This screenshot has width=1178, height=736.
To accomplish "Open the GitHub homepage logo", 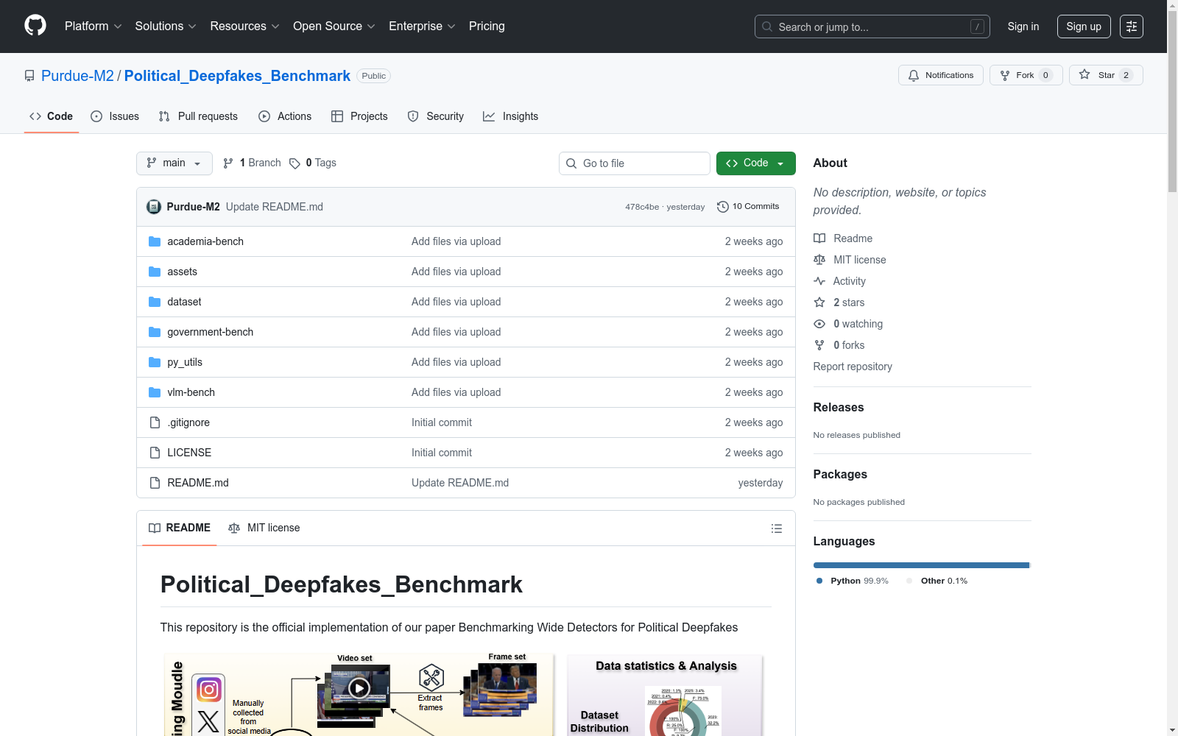I will coord(35,26).
